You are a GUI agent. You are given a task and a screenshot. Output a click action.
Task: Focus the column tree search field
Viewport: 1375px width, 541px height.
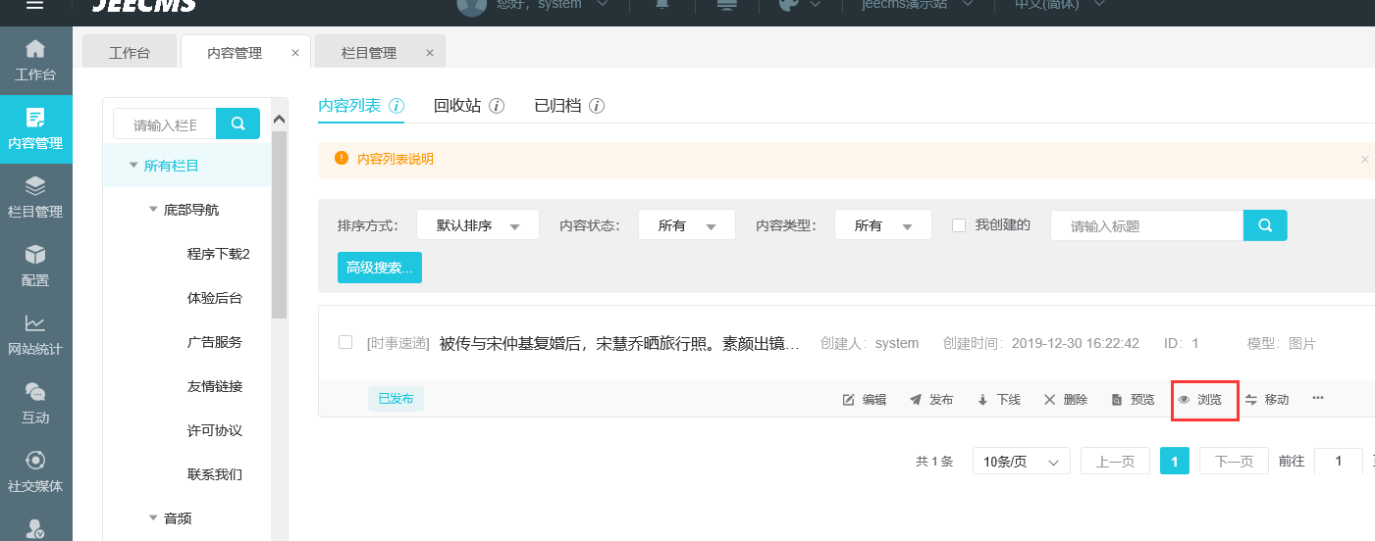click(x=164, y=123)
